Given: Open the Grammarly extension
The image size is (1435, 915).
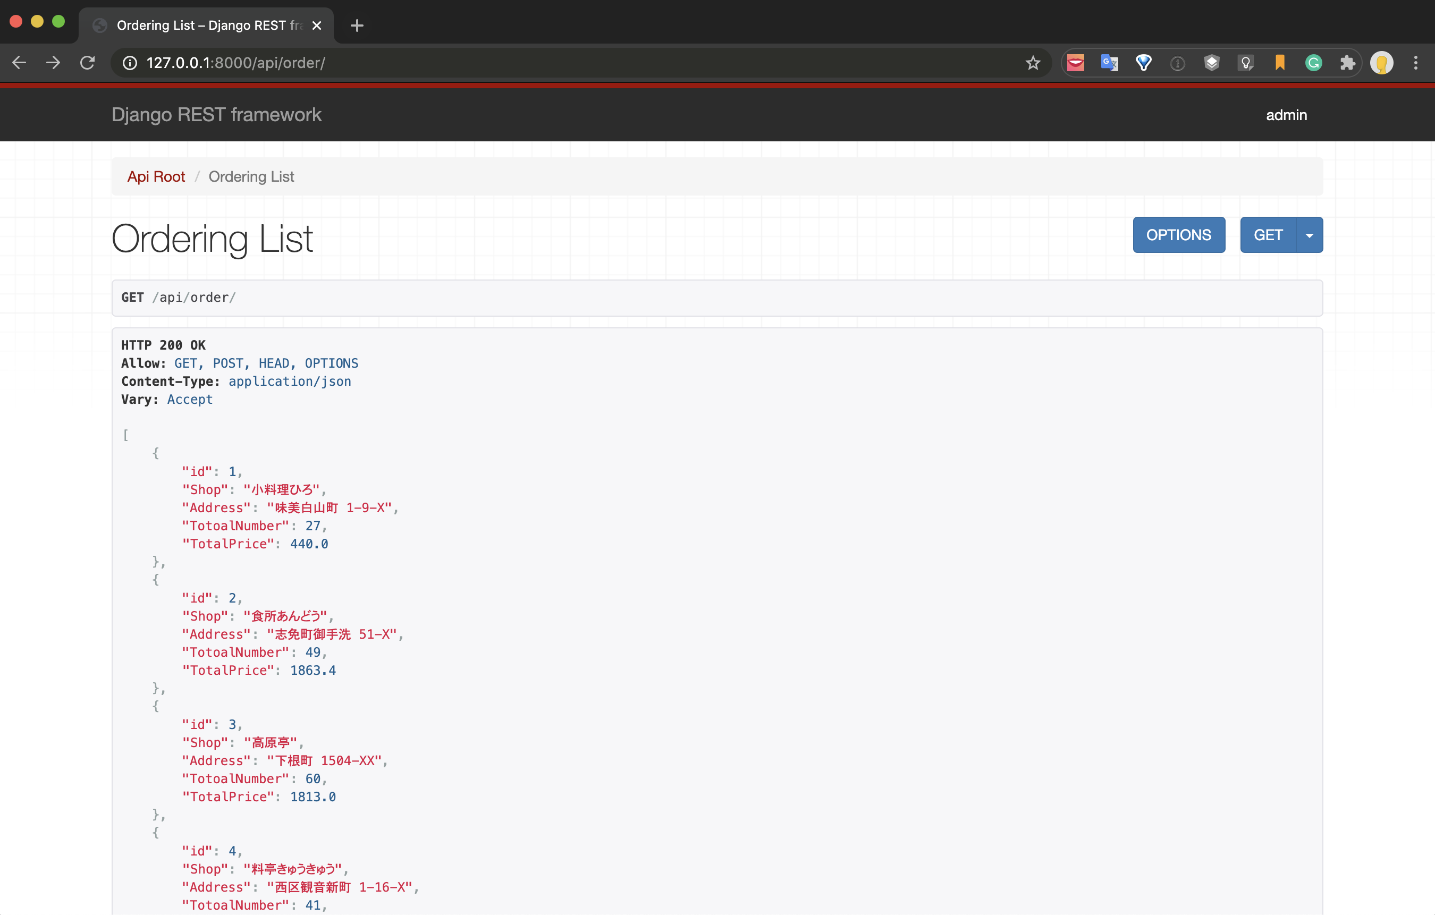Looking at the screenshot, I should tap(1313, 63).
